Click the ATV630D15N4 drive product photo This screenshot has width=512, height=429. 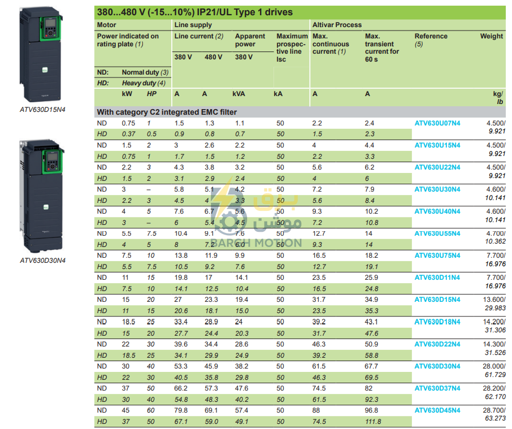point(41,54)
